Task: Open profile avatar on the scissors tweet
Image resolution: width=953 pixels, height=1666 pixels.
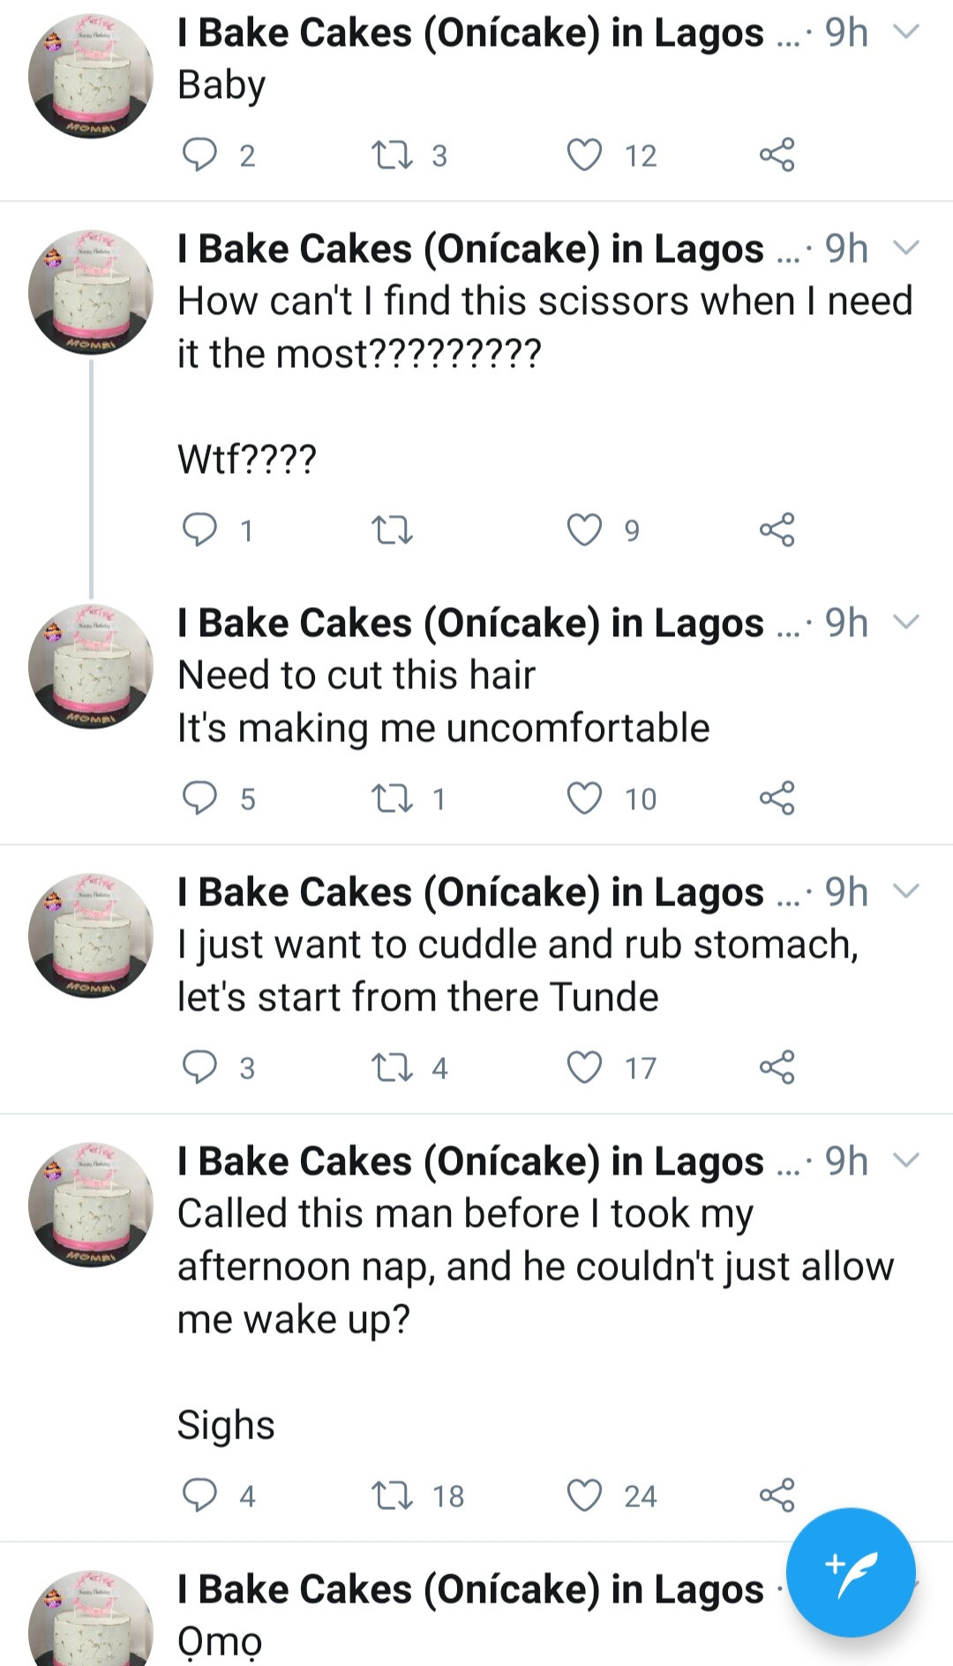Action: pyautogui.click(x=90, y=292)
